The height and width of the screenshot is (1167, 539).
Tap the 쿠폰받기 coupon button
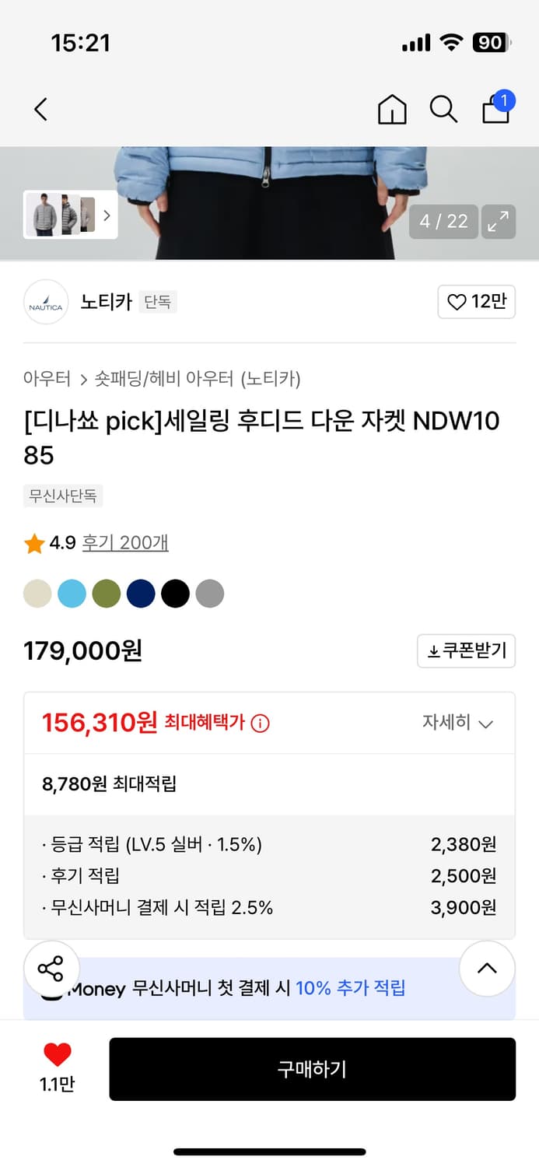coord(467,650)
